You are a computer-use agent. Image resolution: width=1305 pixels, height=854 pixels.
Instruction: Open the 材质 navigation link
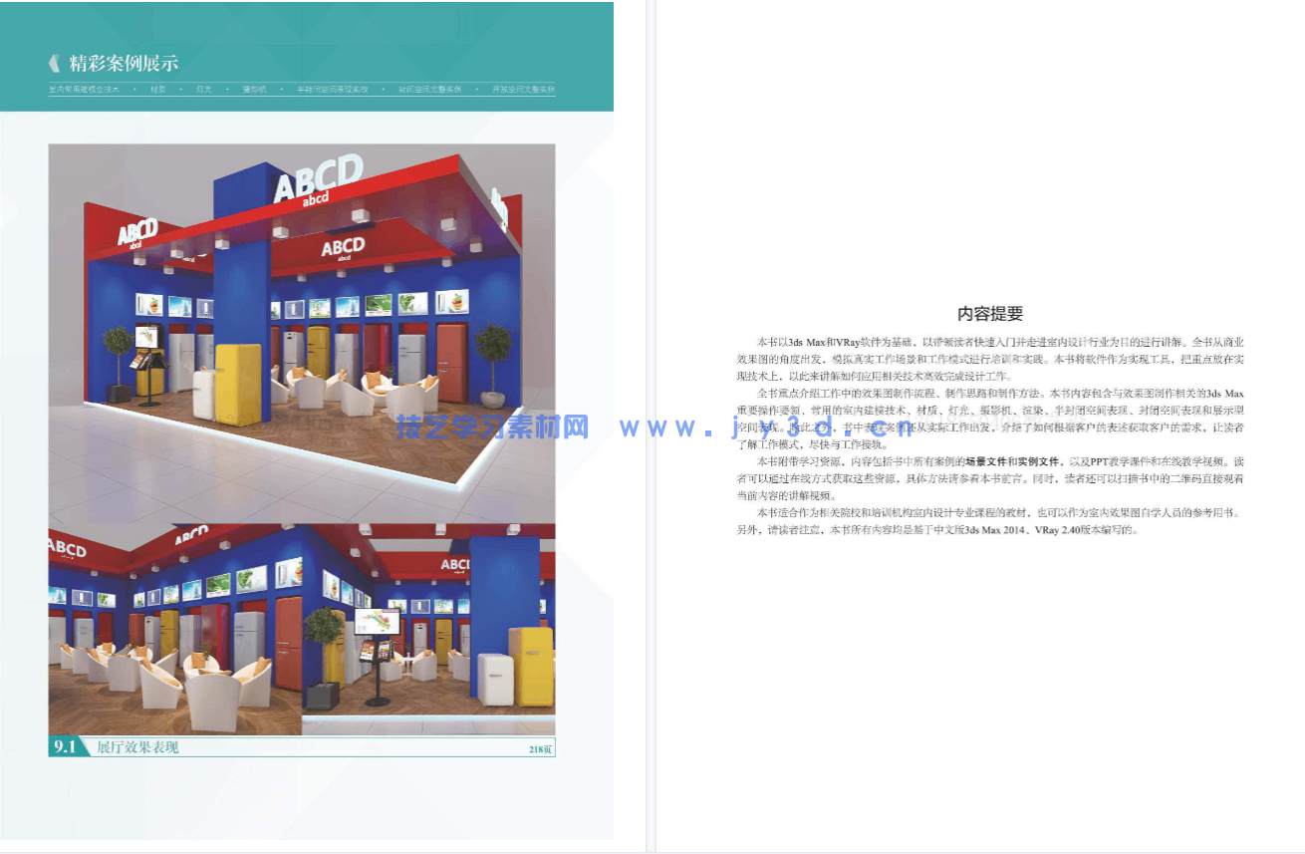pos(159,89)
